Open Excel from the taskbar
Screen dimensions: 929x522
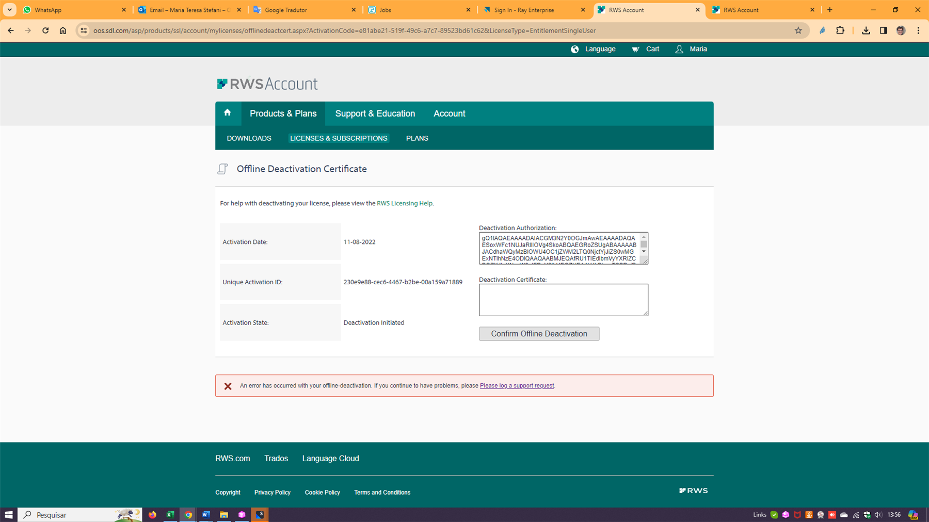[170, 515]
